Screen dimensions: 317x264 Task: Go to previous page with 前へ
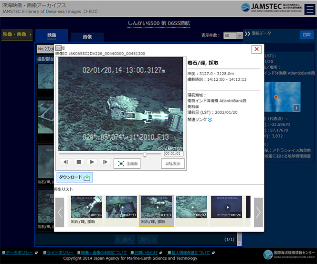point(125,240)
